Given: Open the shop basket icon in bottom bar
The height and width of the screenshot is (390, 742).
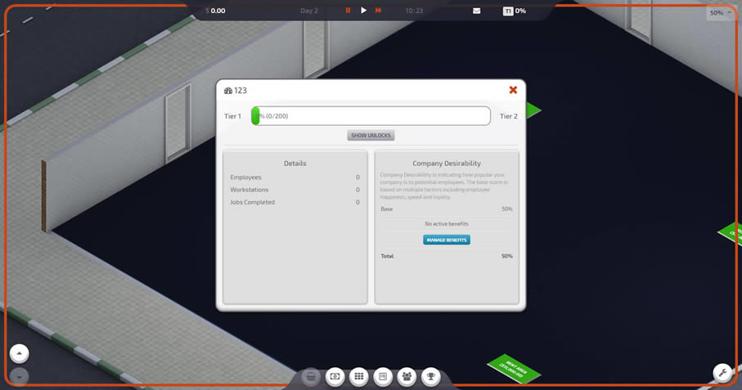Looking at the screenshot, I should click(311, 376).
